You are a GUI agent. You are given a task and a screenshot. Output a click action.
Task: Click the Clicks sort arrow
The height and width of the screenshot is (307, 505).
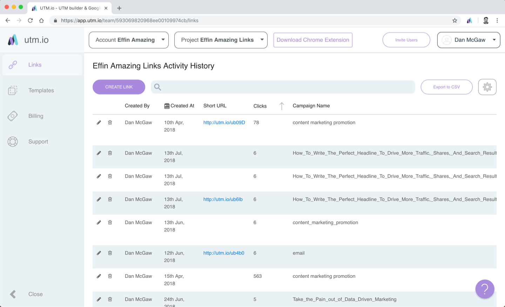(x=282, y=106)
